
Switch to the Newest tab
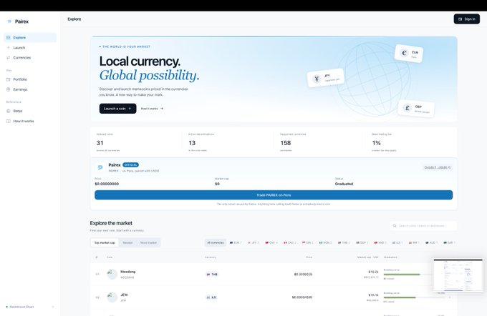click(x=127, y=242)
